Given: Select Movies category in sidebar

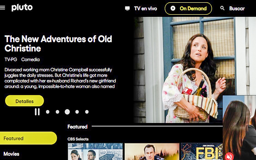Looking at the screenshot, I should click(x=11, y=154).
